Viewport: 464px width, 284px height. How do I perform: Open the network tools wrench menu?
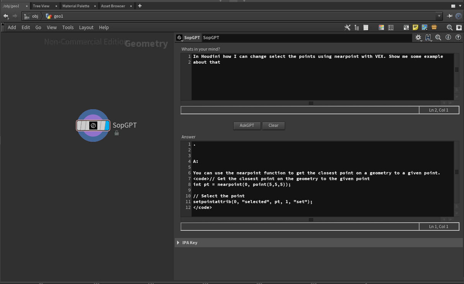348,28
